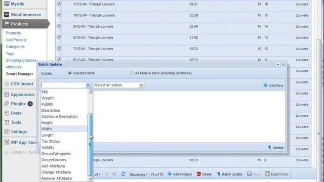Uncheck the 8/12-04 Triangle Louvers row
The image size is (324, 182).
tap(59, 37)
